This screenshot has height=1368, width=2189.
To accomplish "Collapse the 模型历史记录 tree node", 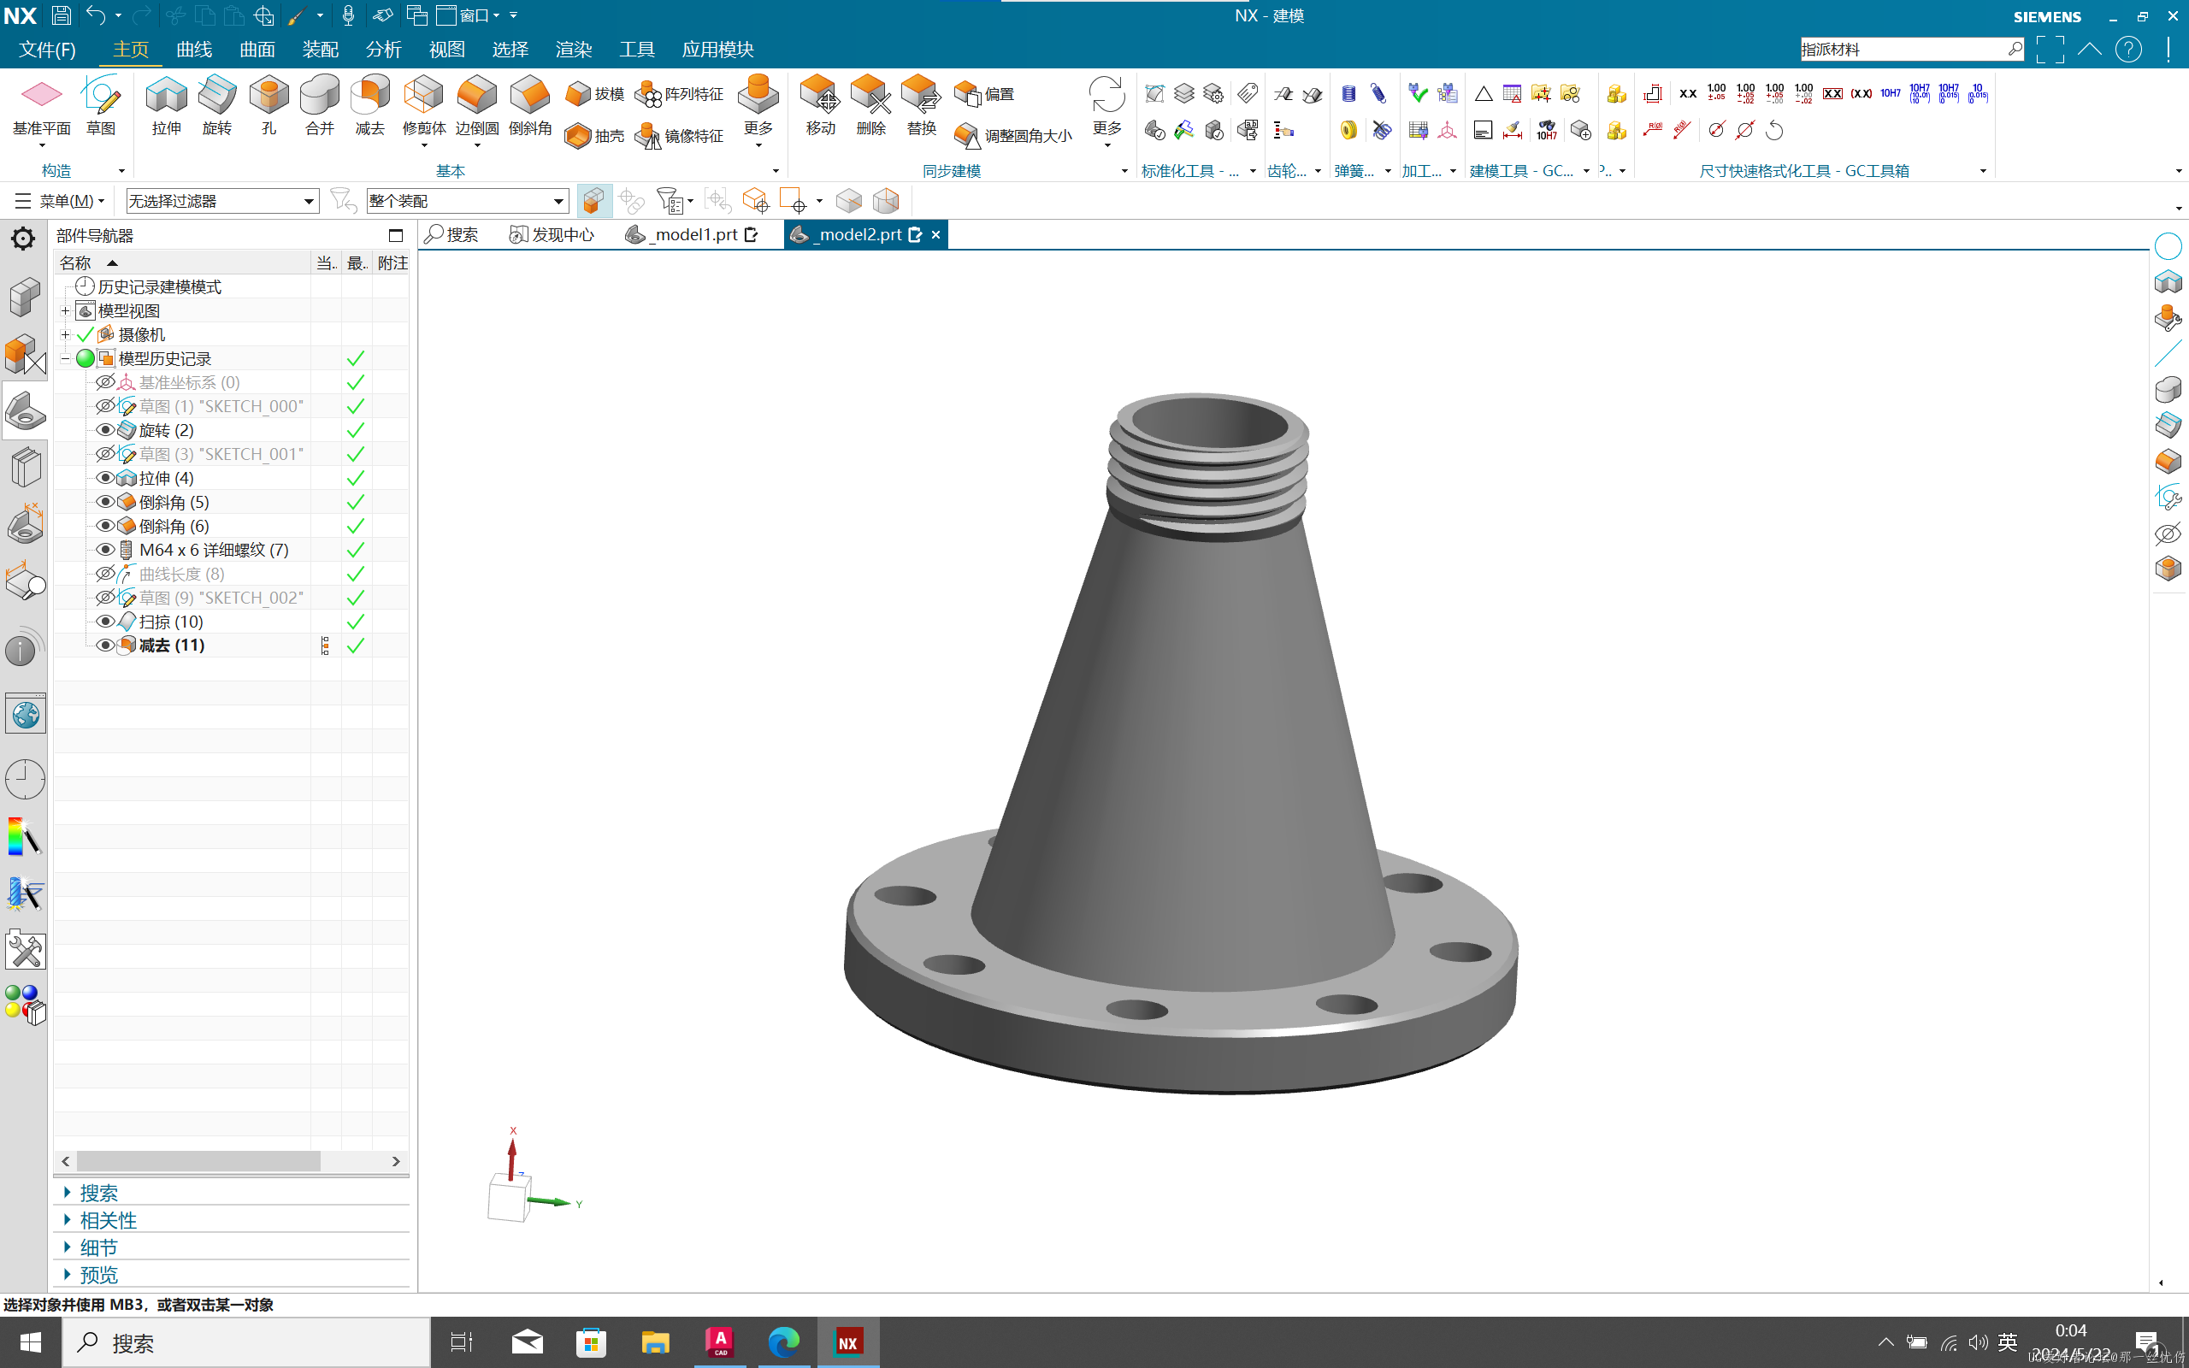I will tap(65, 358).
